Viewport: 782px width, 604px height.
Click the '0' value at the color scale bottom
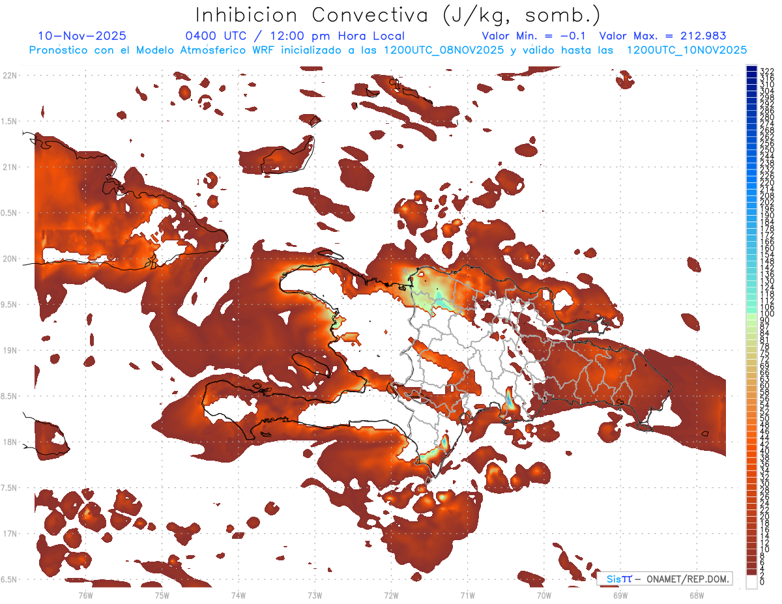pos(762,582)
